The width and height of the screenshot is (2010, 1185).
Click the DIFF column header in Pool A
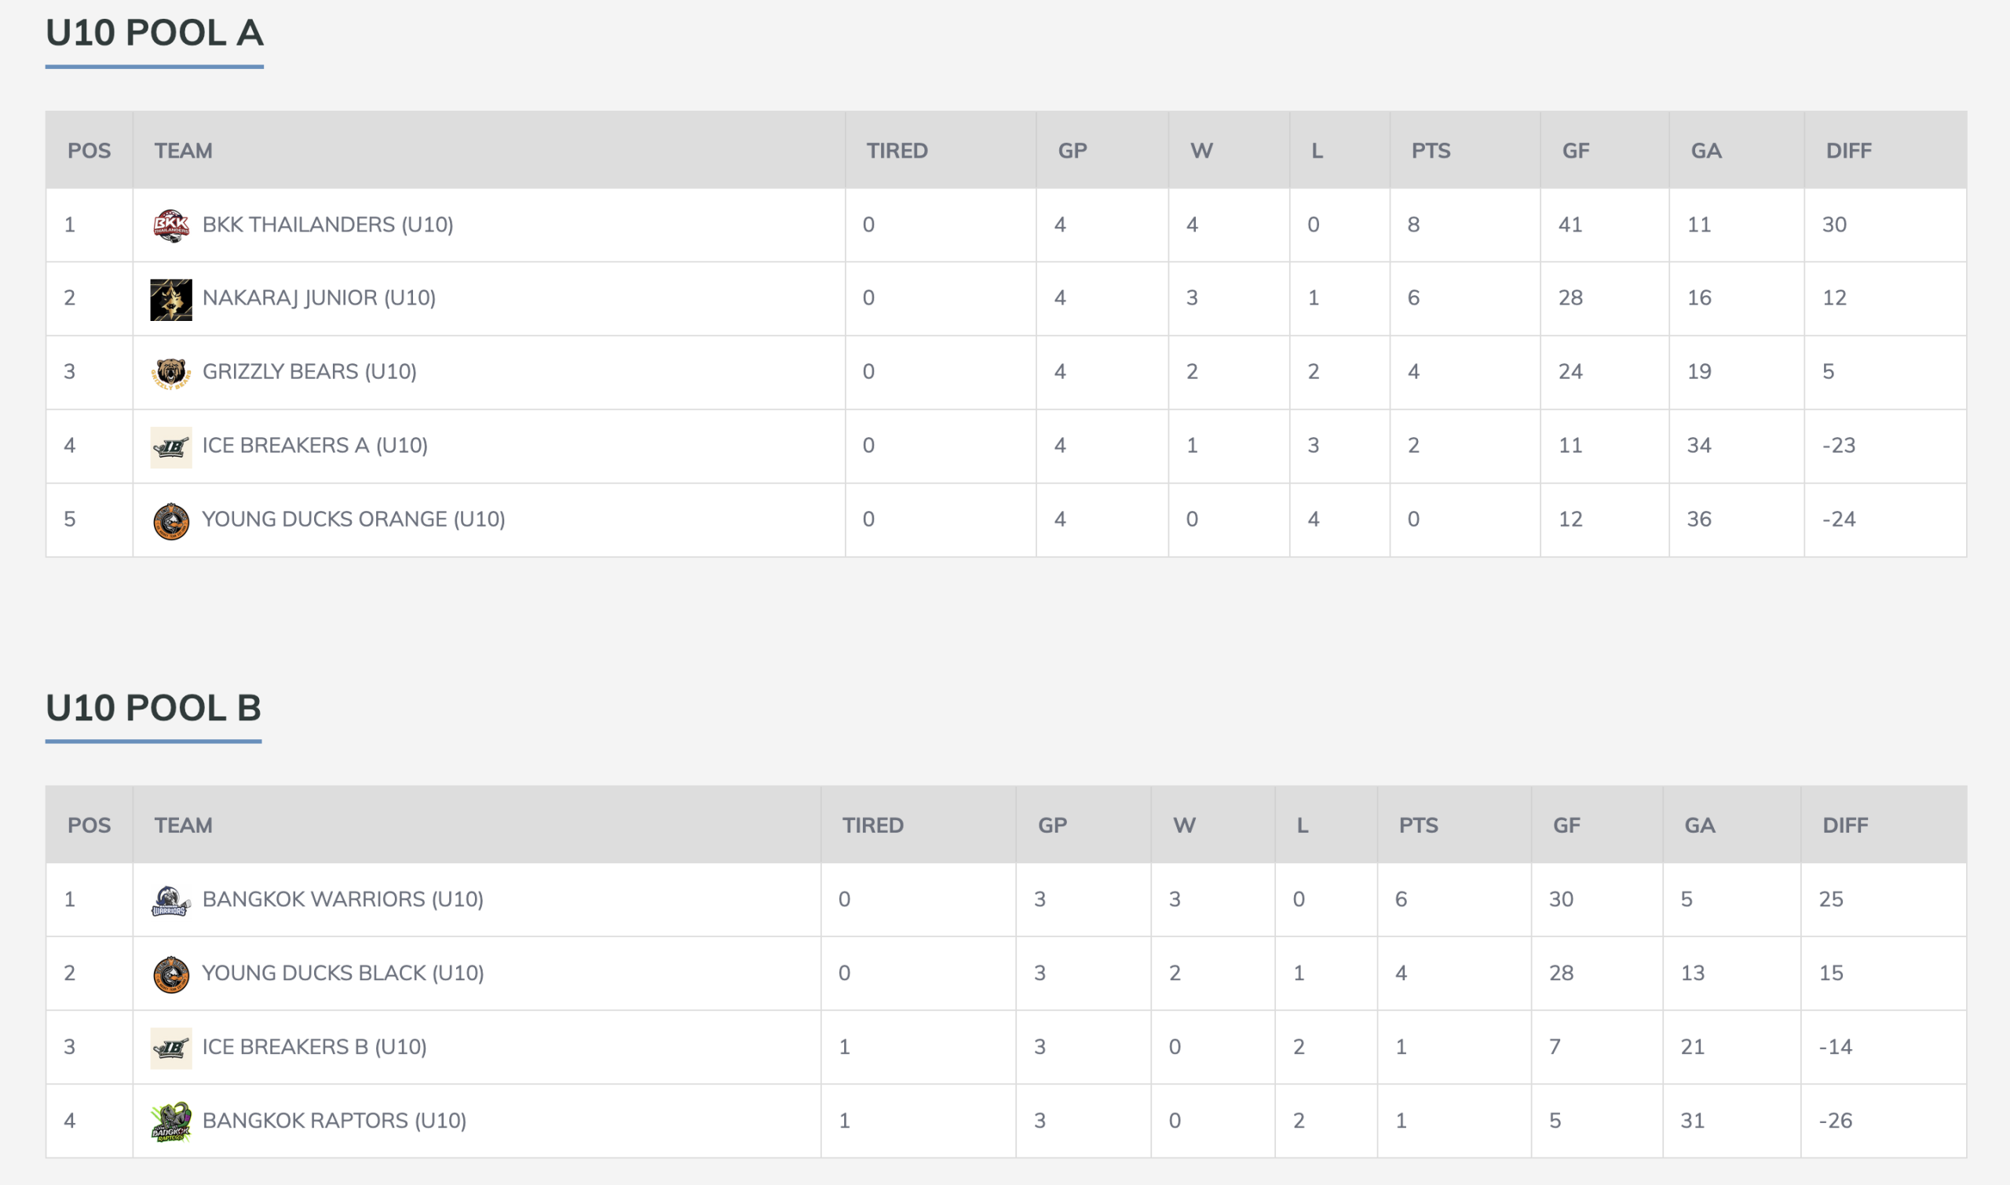pyautogui.click(x=1847, y=151)
